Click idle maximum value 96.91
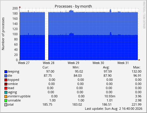 point(137,76)
